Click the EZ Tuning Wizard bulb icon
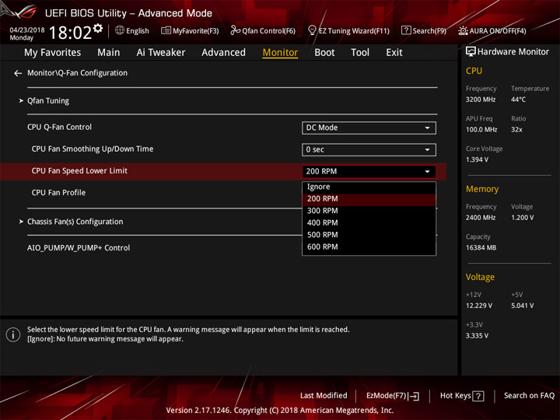This screenshot has height=420, width=560. (312, 30)
